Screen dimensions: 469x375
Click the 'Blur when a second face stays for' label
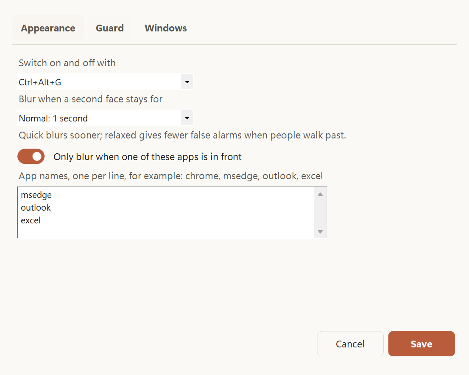(x=90, y=99)
